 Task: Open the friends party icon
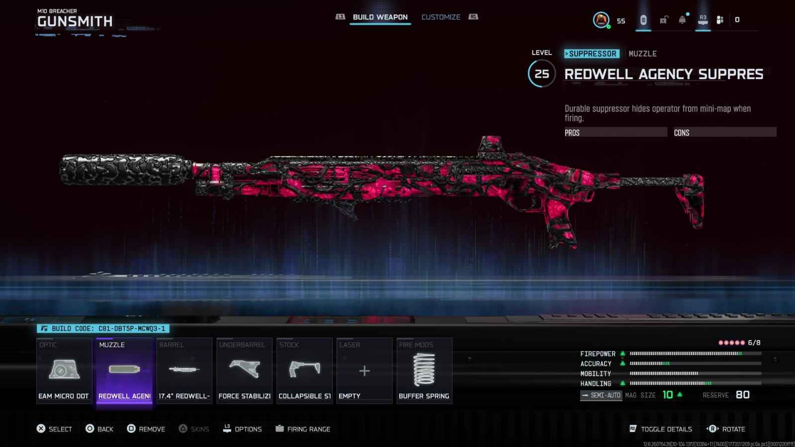pos(719,20)
